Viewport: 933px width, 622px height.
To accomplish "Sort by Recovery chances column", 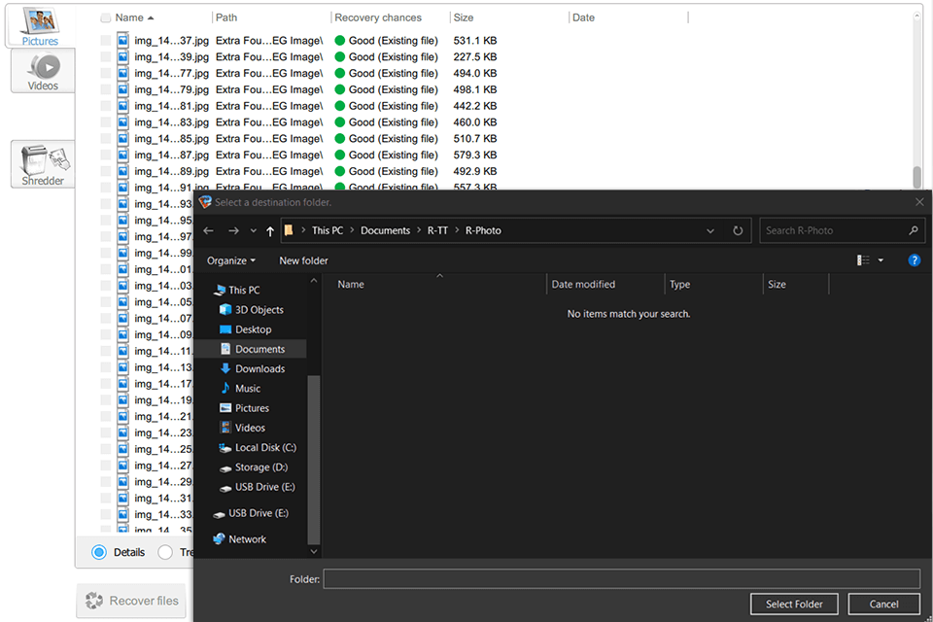I will tap(378, 17).
